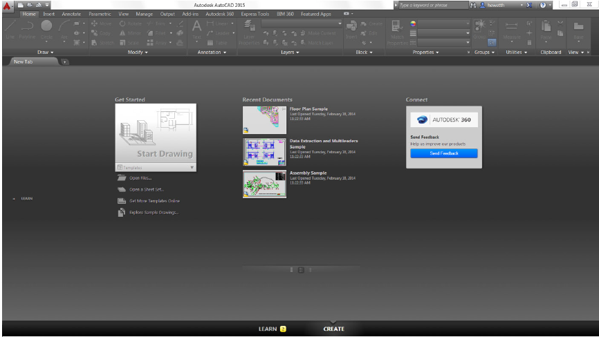The height and width of the screenshot is (337, 599).
Task: Expand the Block panel
Action: point(364,52)
